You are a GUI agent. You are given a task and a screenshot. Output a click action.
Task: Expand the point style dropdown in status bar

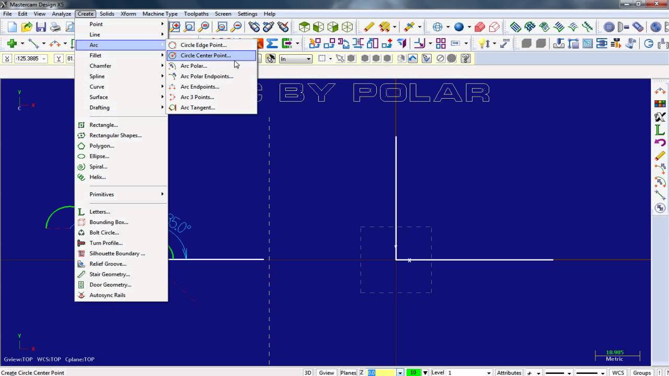tap(538, 372)
